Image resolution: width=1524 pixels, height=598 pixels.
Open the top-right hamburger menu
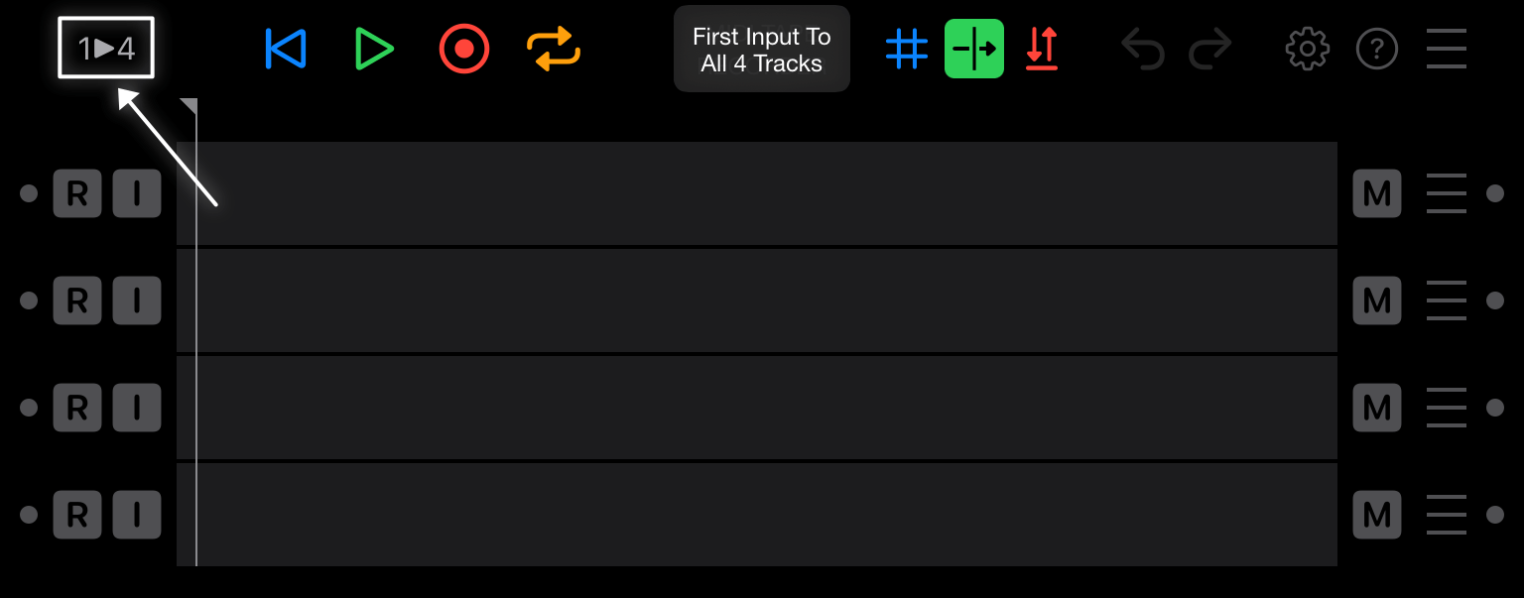(1447, 49)
